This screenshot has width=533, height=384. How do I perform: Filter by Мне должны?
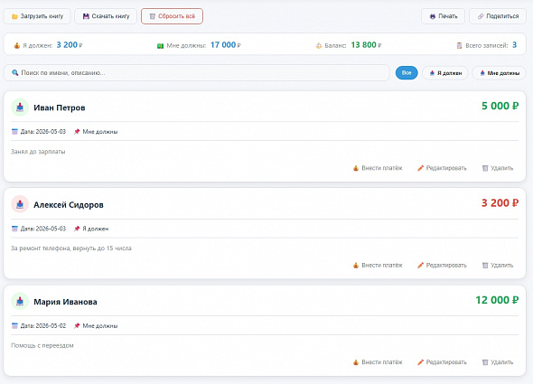click(499, 73)
